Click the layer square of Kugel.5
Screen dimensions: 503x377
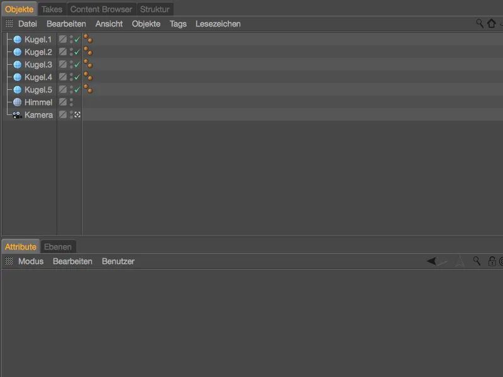63,89
